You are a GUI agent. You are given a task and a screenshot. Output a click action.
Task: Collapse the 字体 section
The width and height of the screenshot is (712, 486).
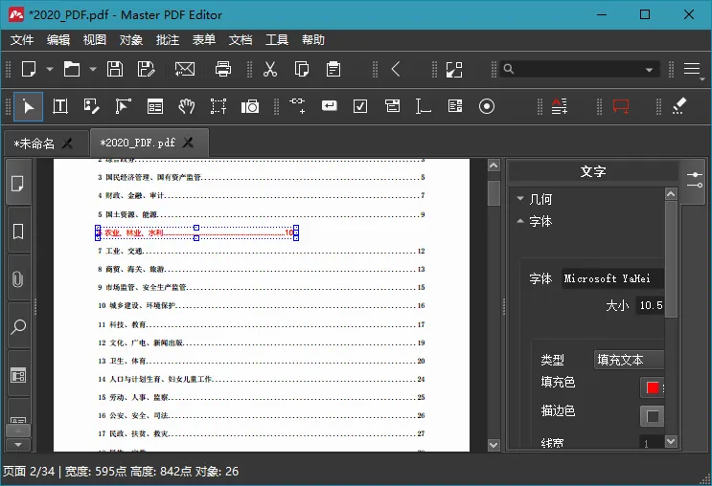point(541,221)
